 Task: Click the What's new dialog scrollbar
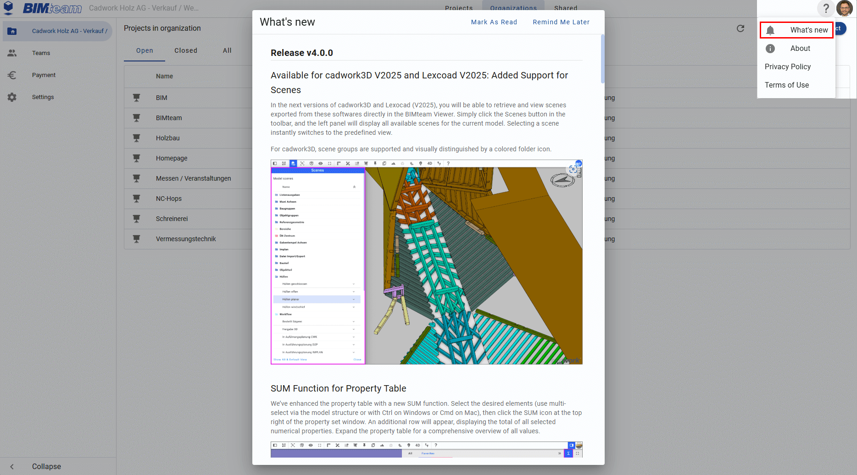[x=602, y=60]
